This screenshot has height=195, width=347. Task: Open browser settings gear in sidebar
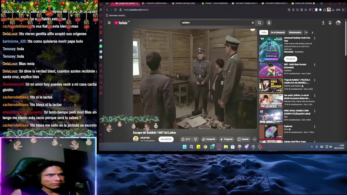click(101, 93)
